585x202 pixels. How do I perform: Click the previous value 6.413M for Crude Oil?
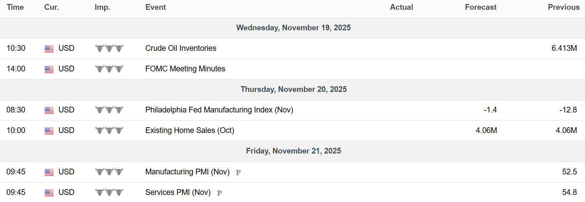coord(564,48)
